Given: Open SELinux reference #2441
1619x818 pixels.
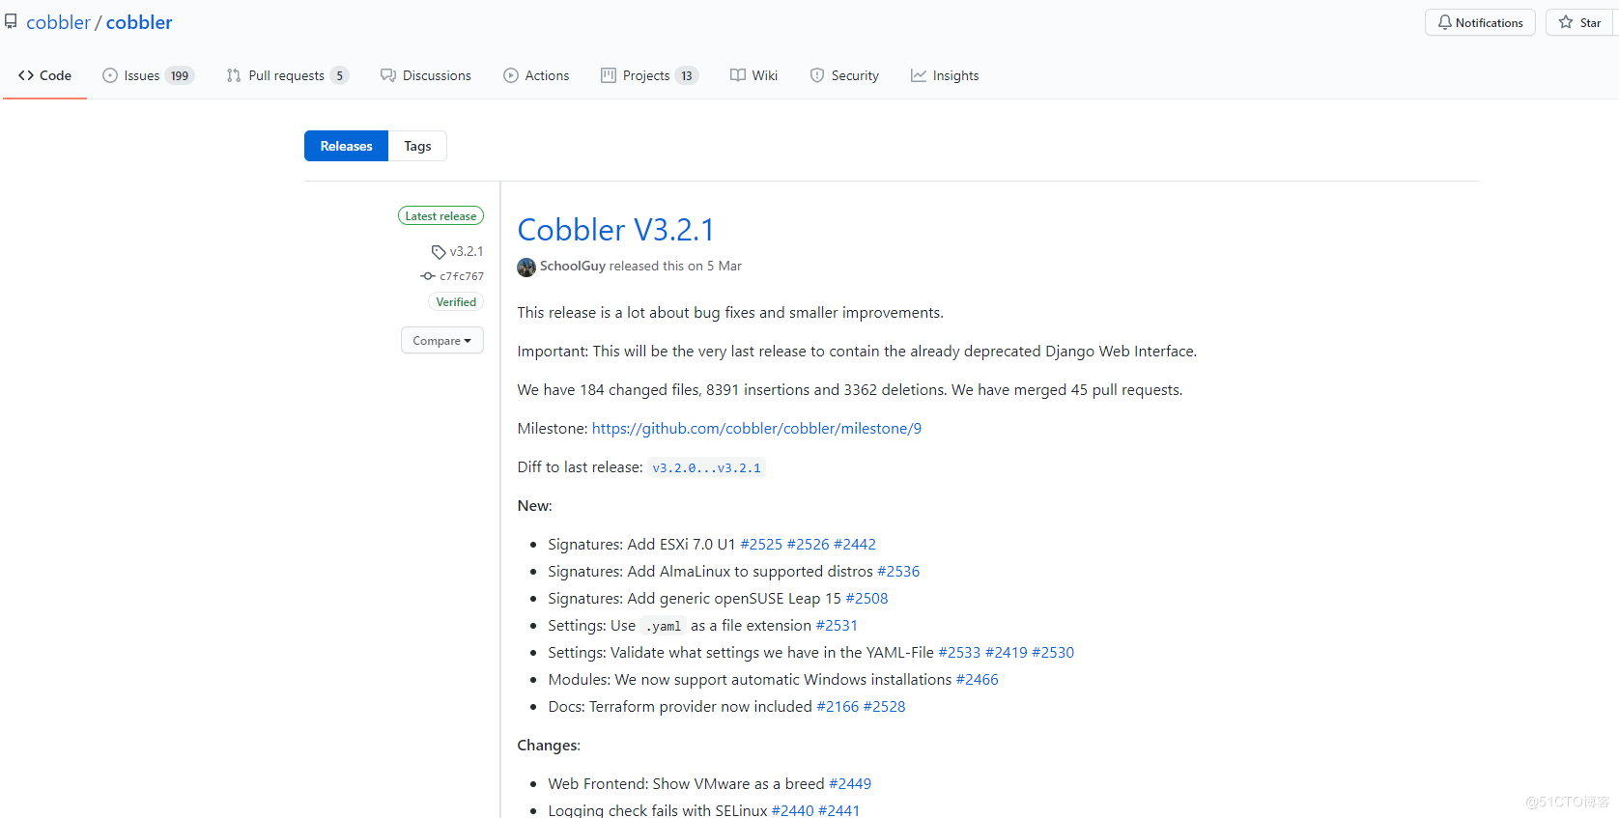Looking at the screenshot, I should pyautogui.click(x=839, y=810).
